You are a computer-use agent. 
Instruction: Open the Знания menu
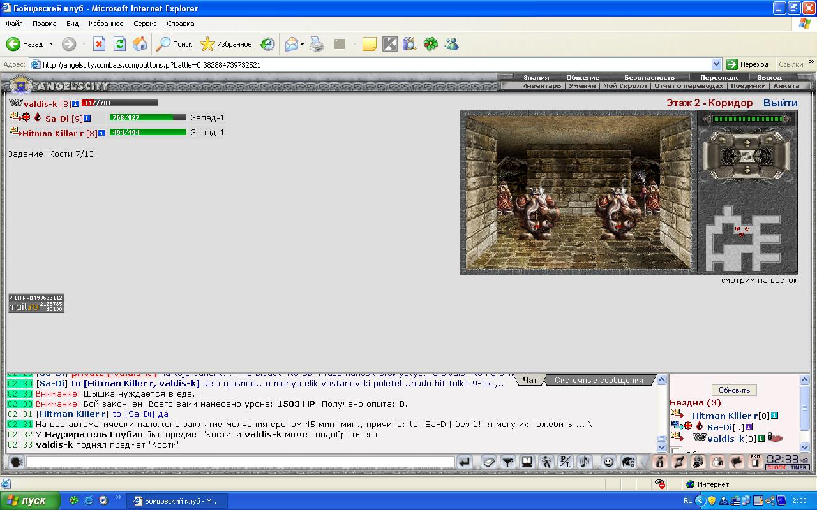tap(536, 77)
